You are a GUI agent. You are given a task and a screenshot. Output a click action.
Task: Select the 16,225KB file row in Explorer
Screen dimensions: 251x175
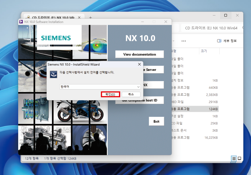click(x=195, y=137)
